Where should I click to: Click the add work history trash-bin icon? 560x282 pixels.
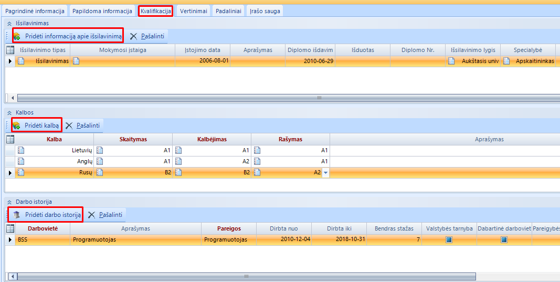(17, 215)
